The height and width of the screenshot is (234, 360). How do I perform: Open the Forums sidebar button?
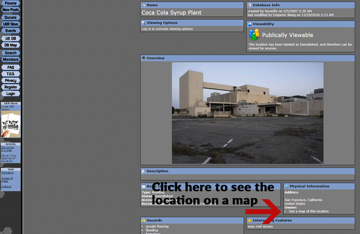click(10, 3)
